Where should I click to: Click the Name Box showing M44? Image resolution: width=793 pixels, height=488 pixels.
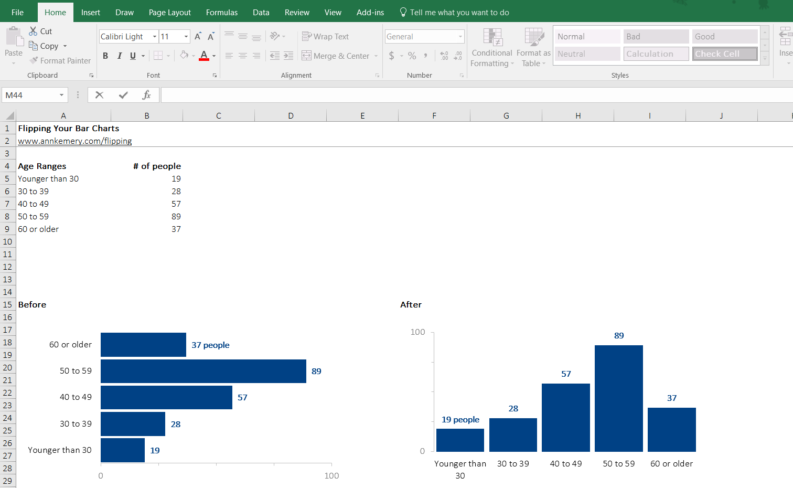tap(31, 95)
